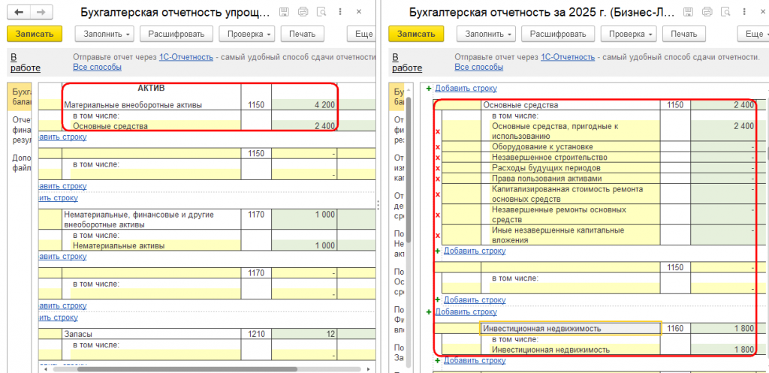Click 'Расшифровать' in 2025 report window
Screen dimensions: 769x373
point(558,34)
